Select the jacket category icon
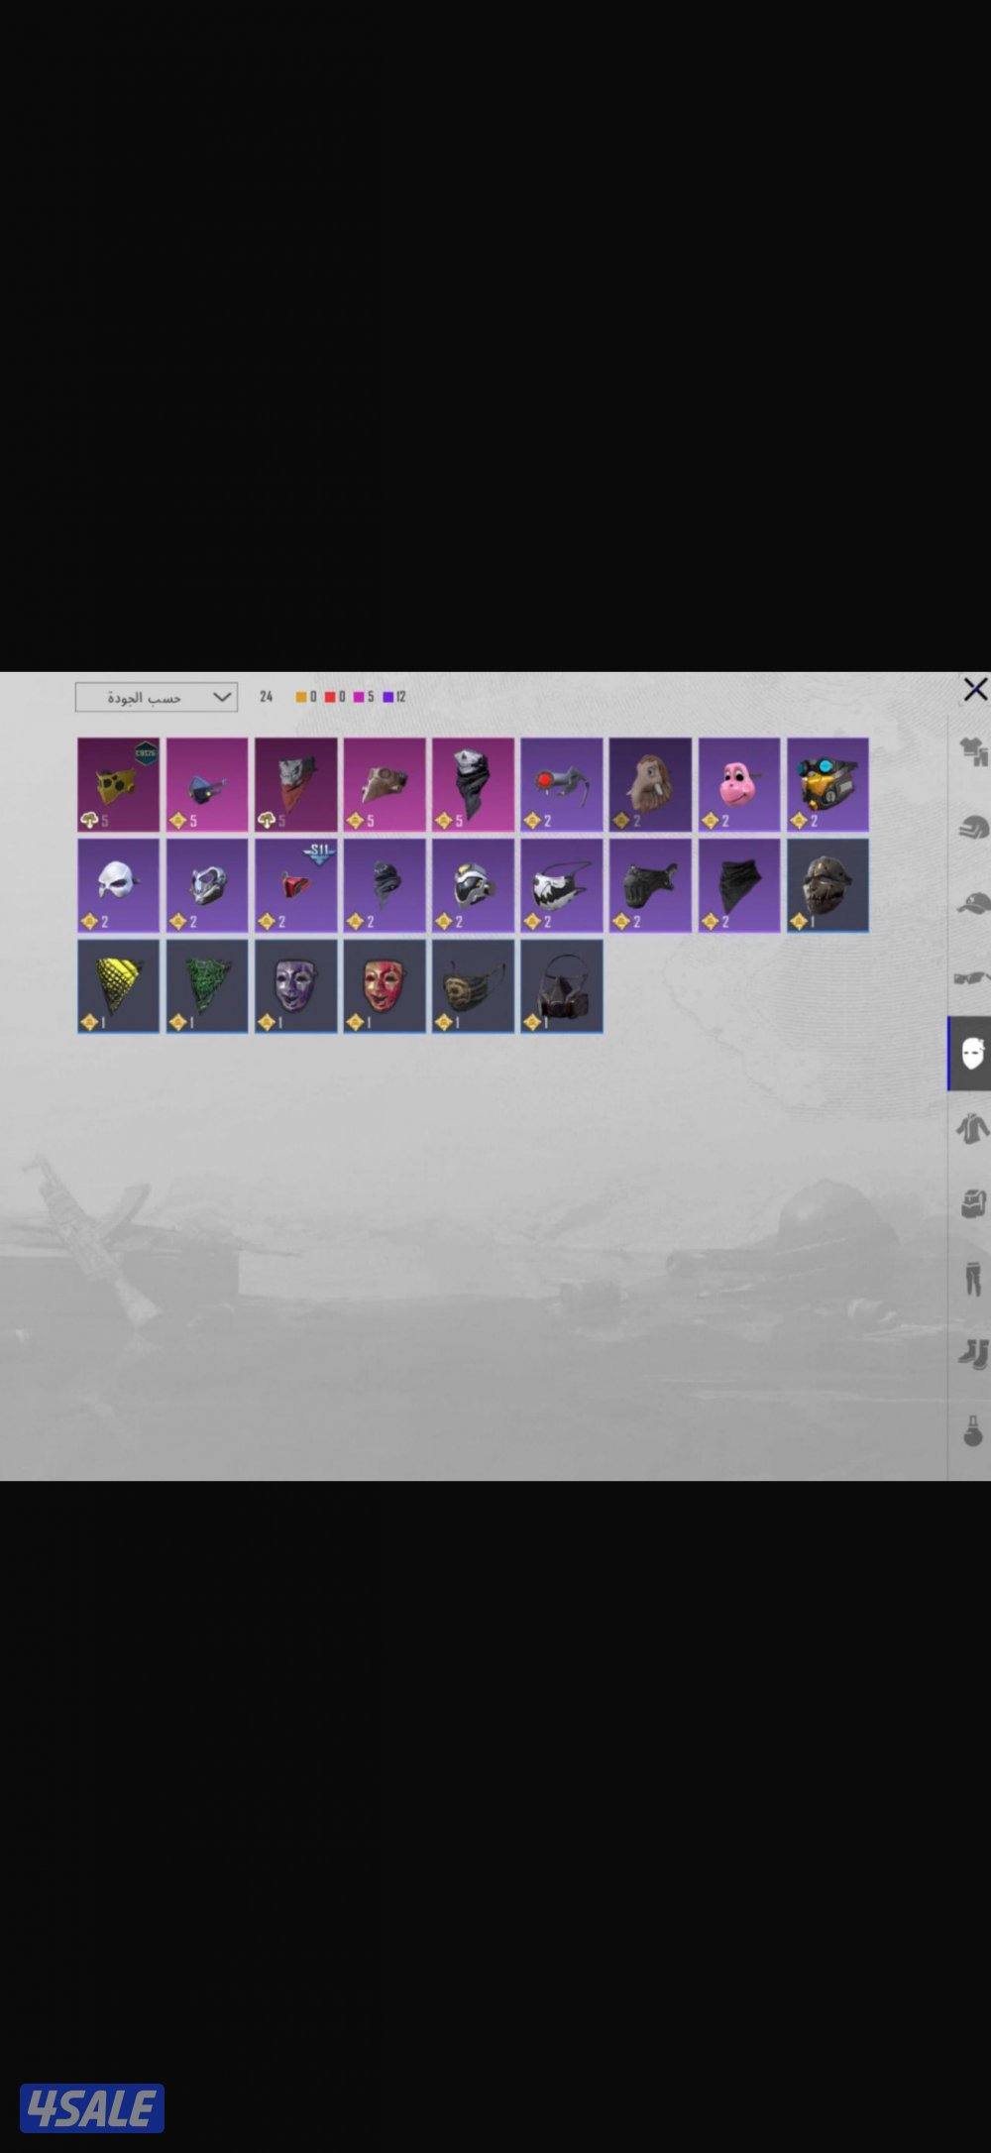Image resolution: width=991 pixels, height=2153 pixels. 972,1129
